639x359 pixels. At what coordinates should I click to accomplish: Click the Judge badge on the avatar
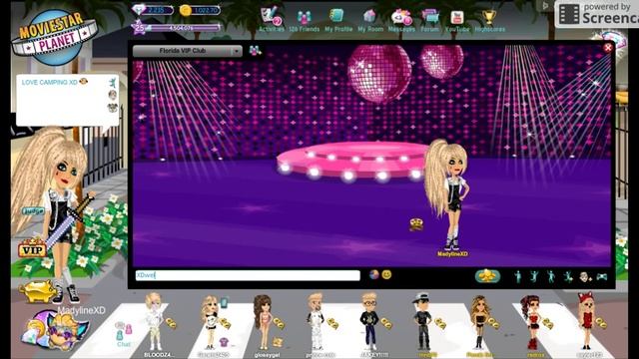33,211
